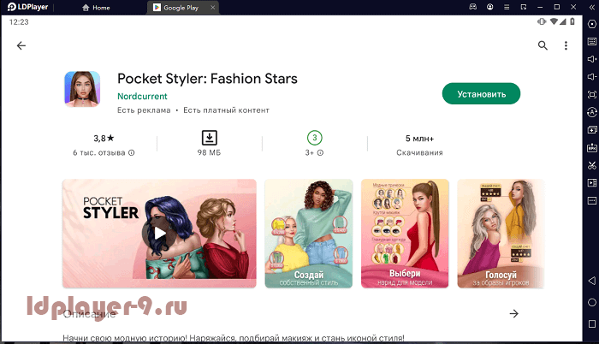Start video recording from the sidebar icon
Image resolution: width=599 pixels, height=344 pixels.
pyautogui.click(x=592, y=183)
